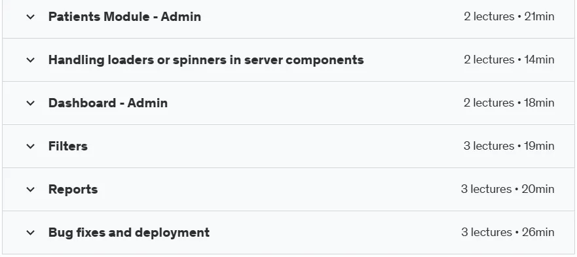
Task: Open the Filters section title
Action: pyautogui.click(x=68, y=146)
